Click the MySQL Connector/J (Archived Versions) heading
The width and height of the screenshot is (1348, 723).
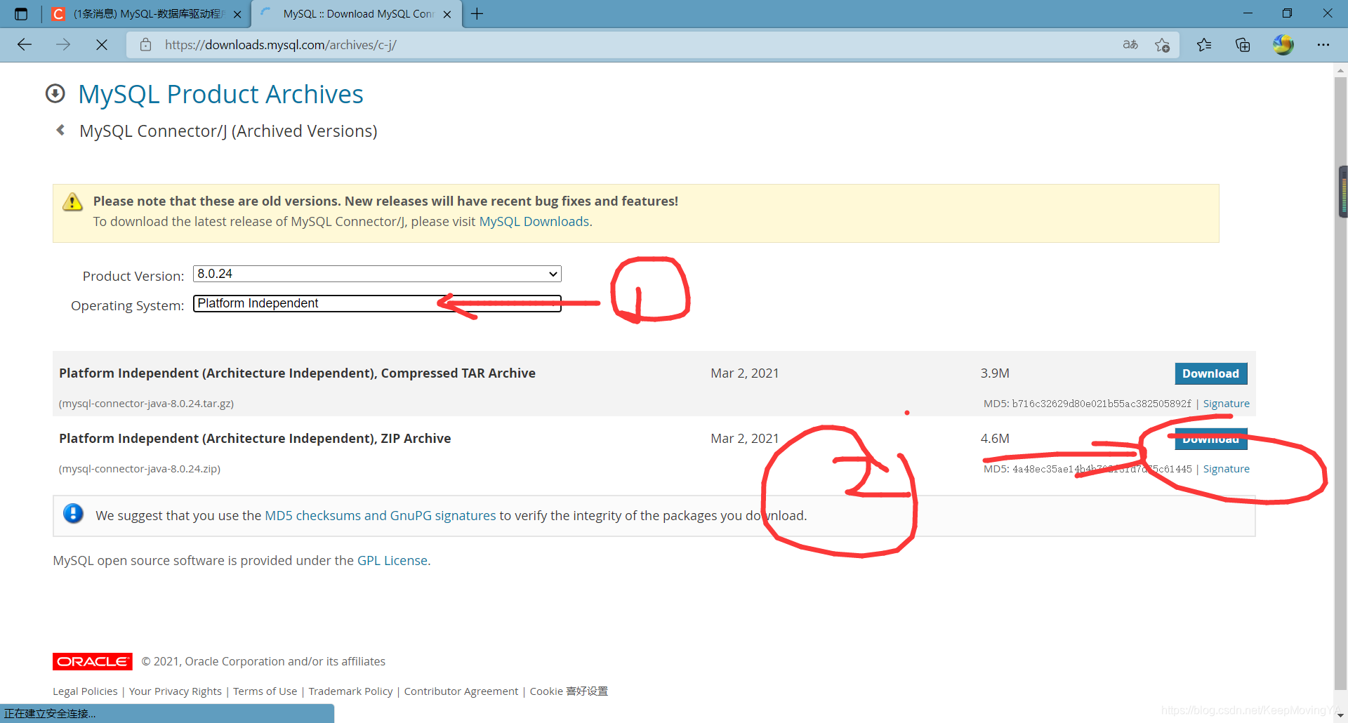[228, 131]
